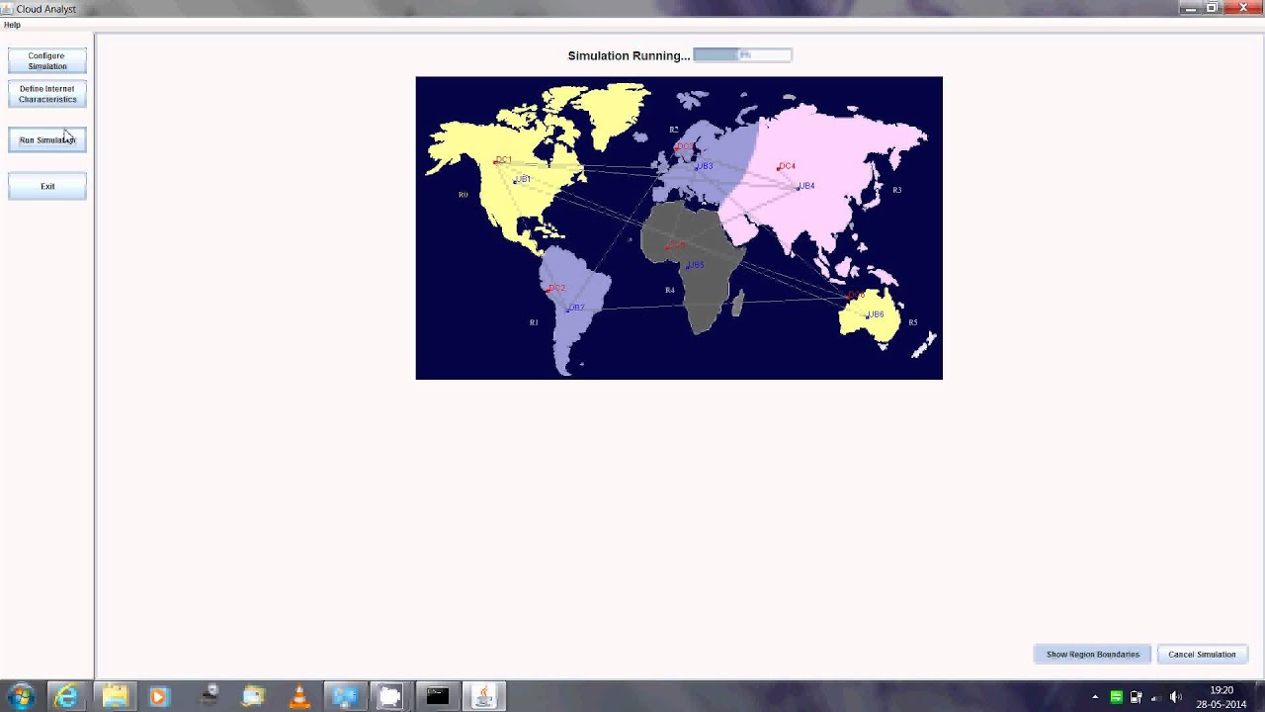Select user base UB5 marker in Africa
This screenshot has width=1265, height=712.
coord(695,265)
